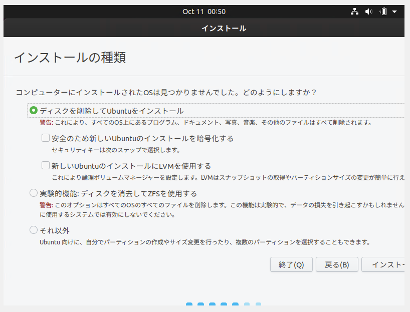Click the 戻る(B) button

coord(337,264)
